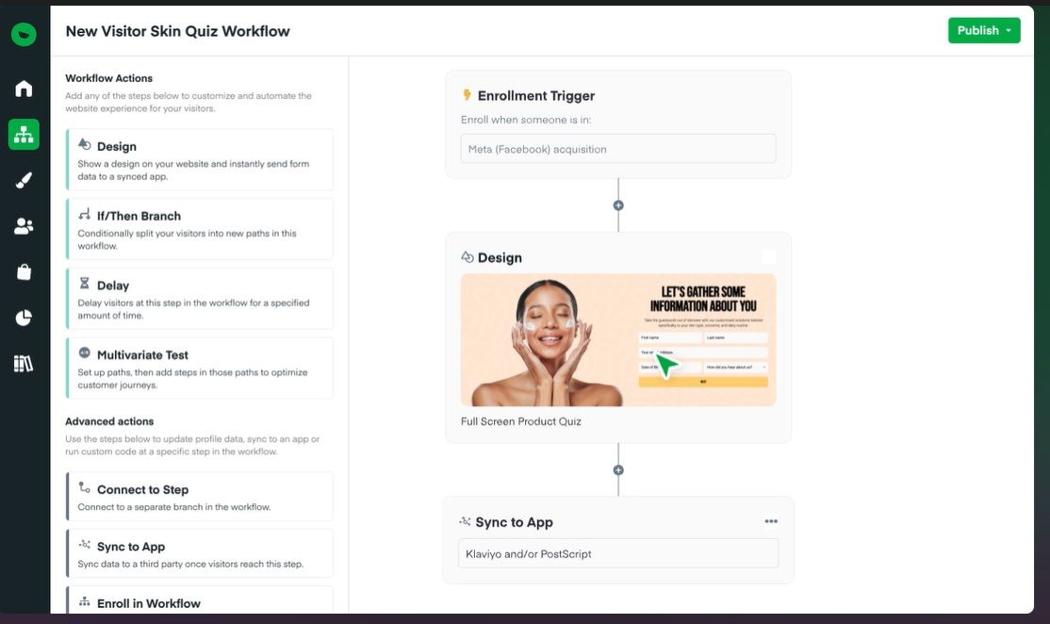Open the shopping bag icon in sidebar
Viewport: 1050px width, 624px height.
coord(24,272)
